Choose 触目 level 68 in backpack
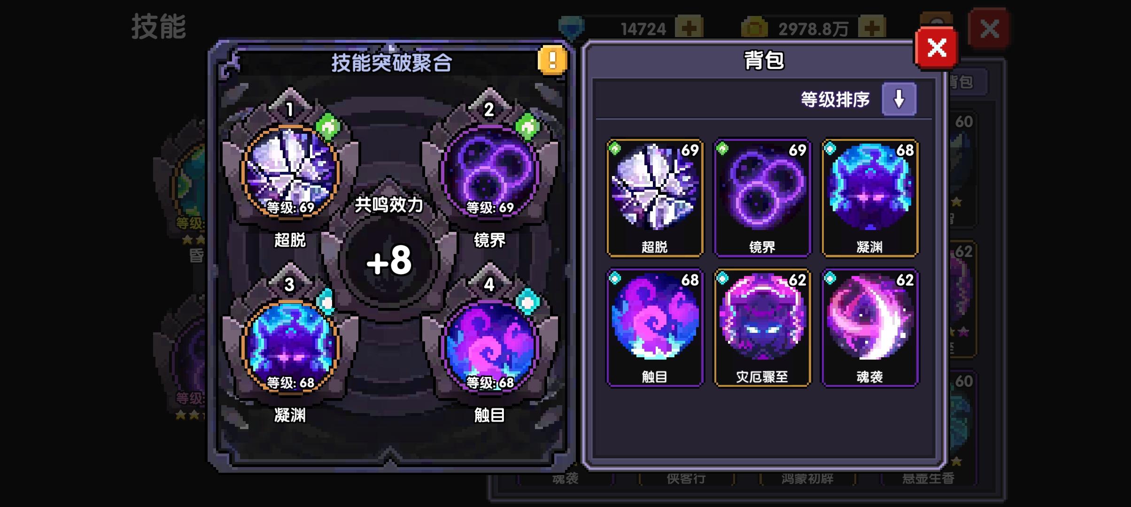This screenshot has width=1131, height=507. tap(655, 328)
